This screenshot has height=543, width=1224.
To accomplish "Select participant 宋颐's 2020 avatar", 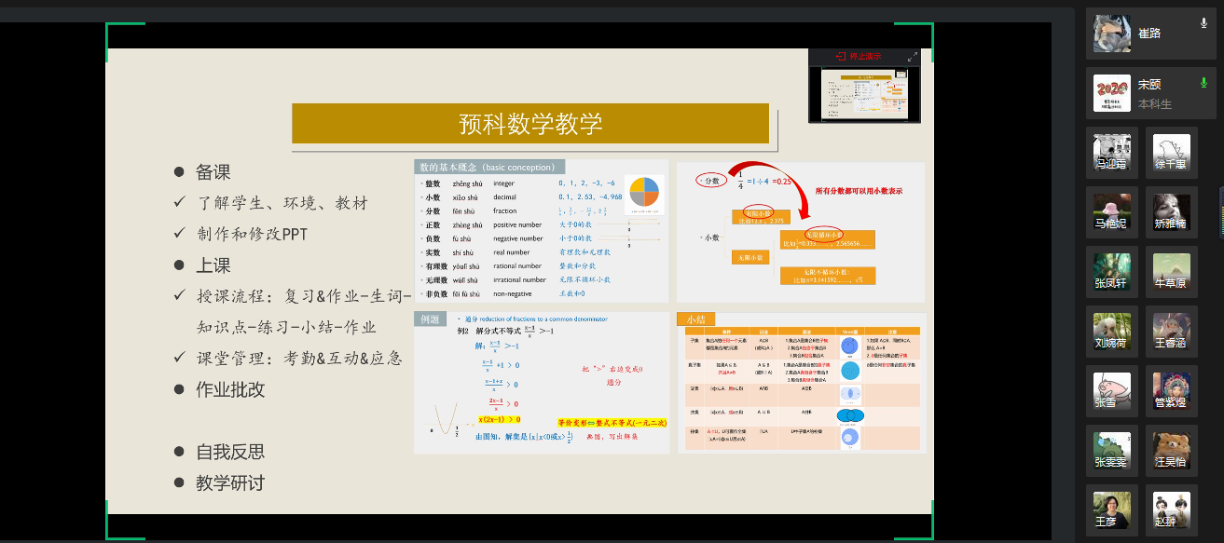I will 1112,93.
